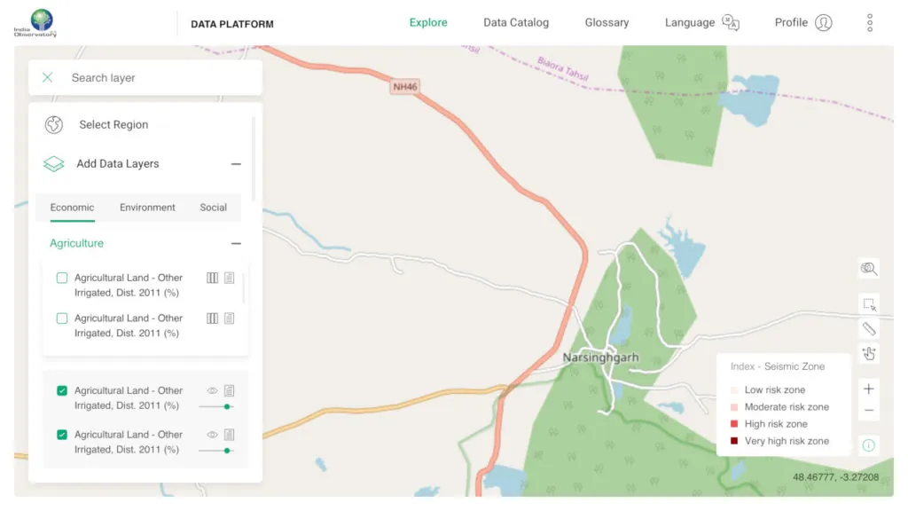
Task: Open the Glossary page
Action: [x=607, y=22]
